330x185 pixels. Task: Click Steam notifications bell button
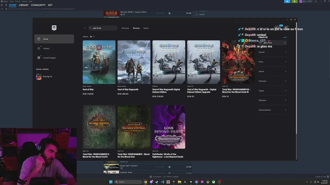point(294,1)
